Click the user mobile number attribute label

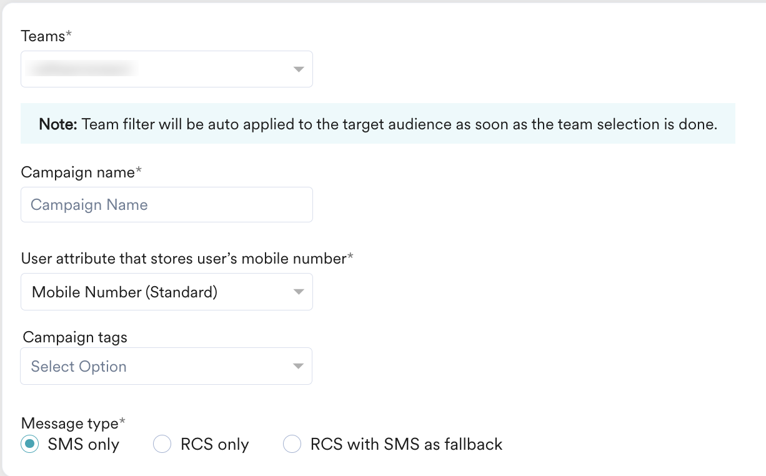tap(184, 259)
